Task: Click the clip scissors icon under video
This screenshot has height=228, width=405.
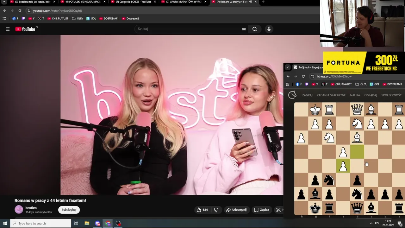Action: [x=278, y=210]
